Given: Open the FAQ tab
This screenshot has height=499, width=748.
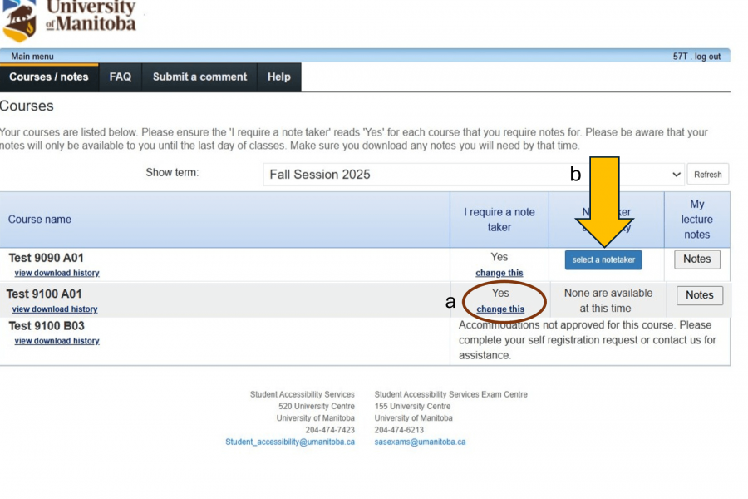Looking at the screenshot, I should point(121,77).
